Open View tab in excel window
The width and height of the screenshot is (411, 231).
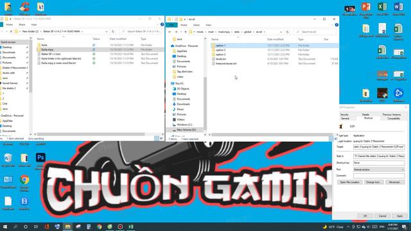[208, 25]
